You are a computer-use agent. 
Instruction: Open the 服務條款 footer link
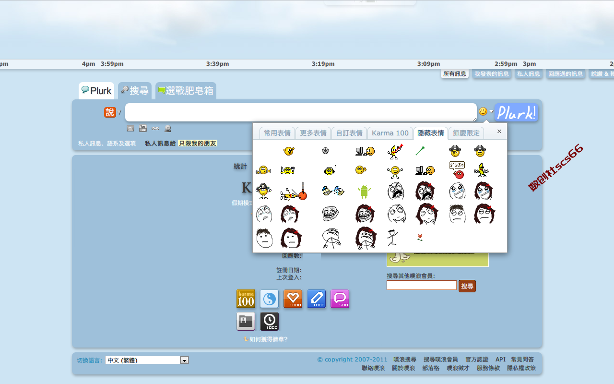pos(488,368)
